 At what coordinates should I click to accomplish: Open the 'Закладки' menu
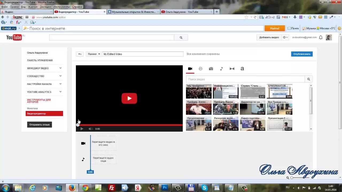click(45, 7)
